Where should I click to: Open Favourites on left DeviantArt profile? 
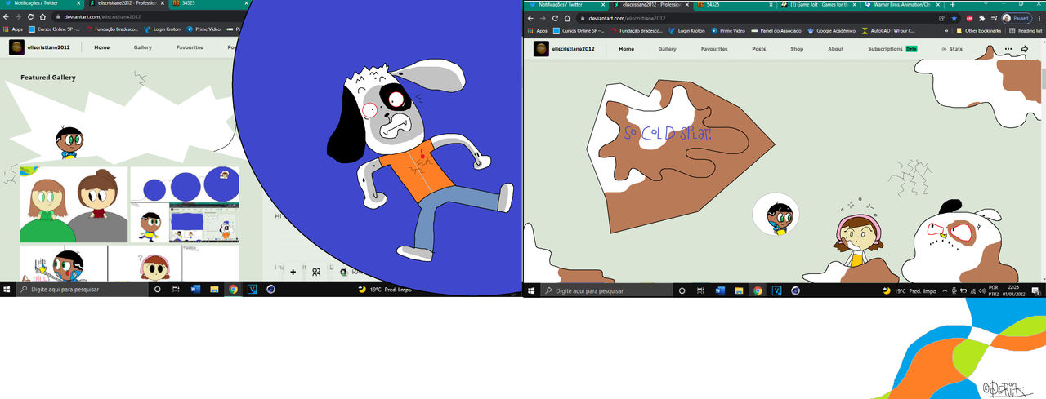point(190,47)
